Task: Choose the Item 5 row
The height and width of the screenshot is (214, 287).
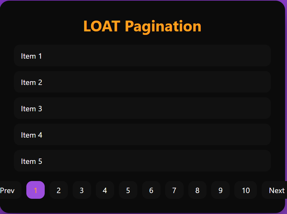Action: 142,161
